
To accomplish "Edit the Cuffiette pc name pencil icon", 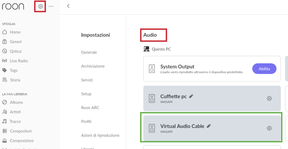I will pos(191,96).
